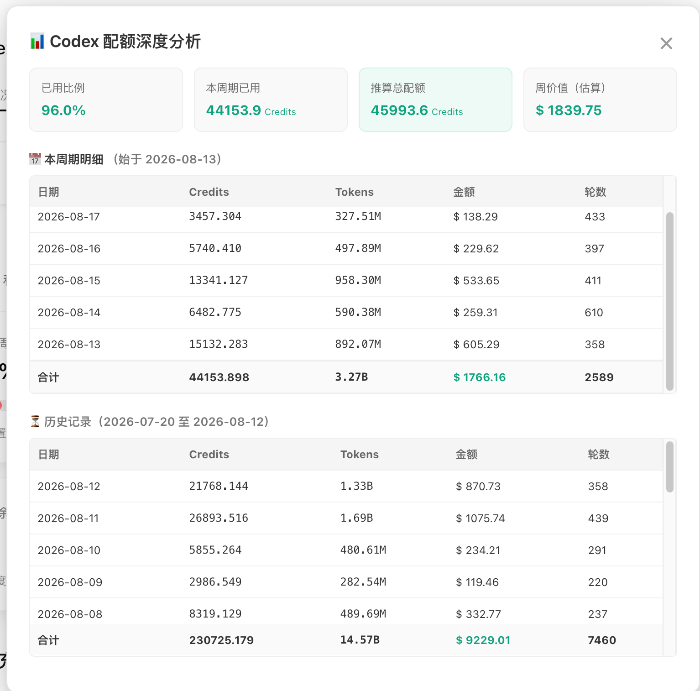Image resolution: width=700 pixels, height=691 pixels.
Task: Click amount $ 605.29
Action: point(476,345)
